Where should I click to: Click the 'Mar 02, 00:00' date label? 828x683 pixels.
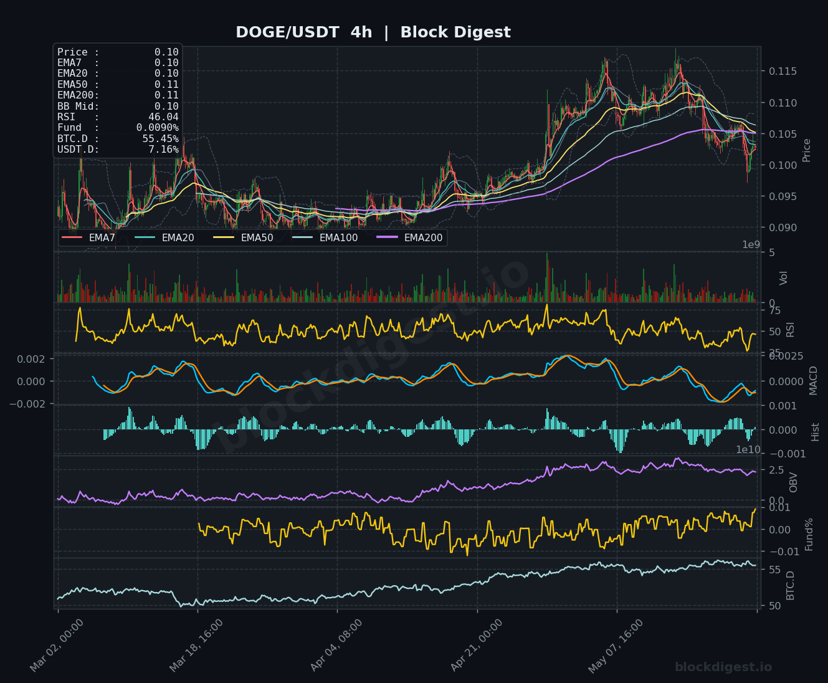click(x=57, y=646)
